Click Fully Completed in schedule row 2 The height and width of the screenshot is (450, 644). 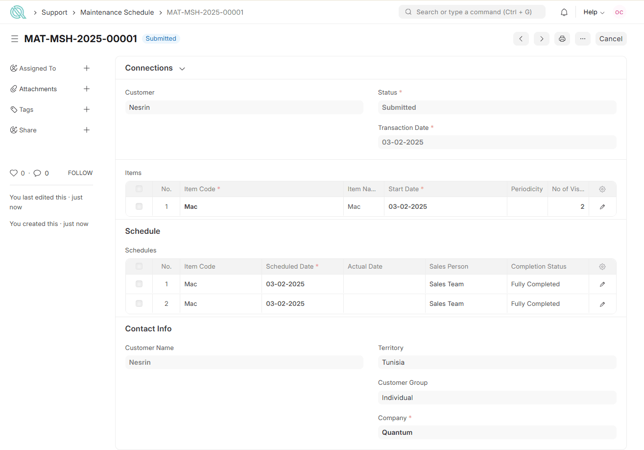point(535,304)
